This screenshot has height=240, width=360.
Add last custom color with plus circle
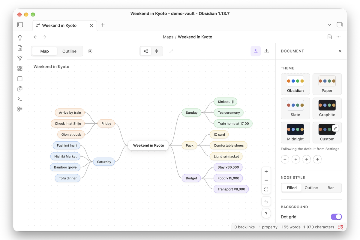(317, 159)
